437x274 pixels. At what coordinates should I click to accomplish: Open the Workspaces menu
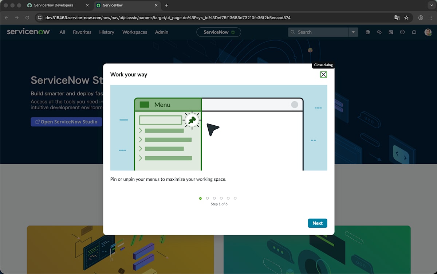[135, 32]
